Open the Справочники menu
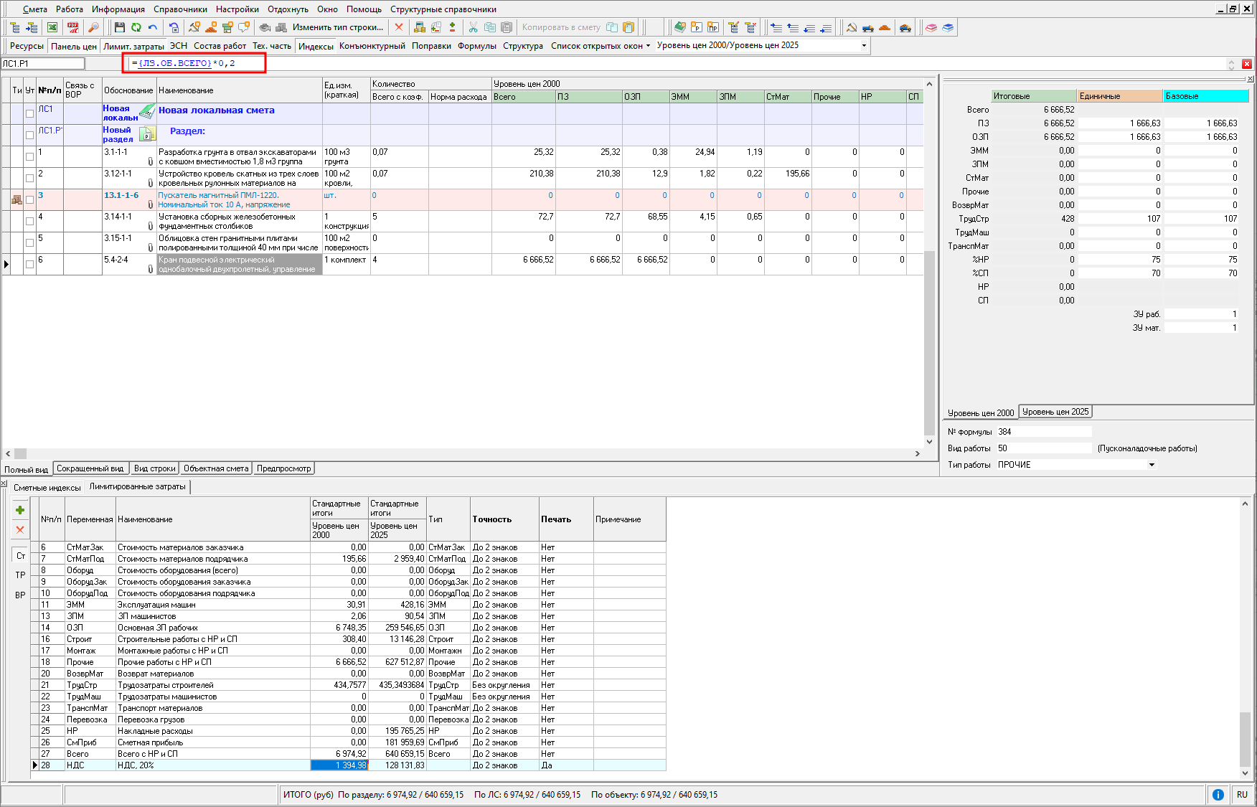This screenshot has height=807, width=1257. tap(180, 9)
